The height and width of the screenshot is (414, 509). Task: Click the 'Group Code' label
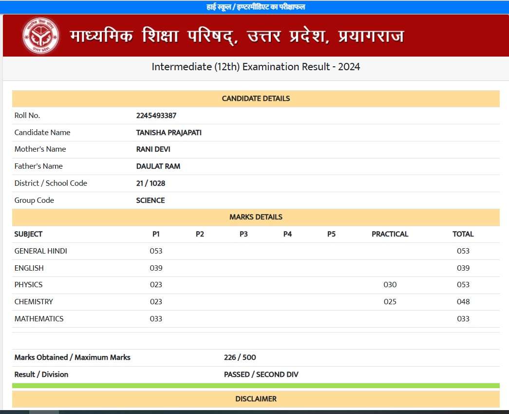pos(34,200)
